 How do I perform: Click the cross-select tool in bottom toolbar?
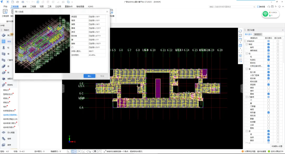point(79,151)
